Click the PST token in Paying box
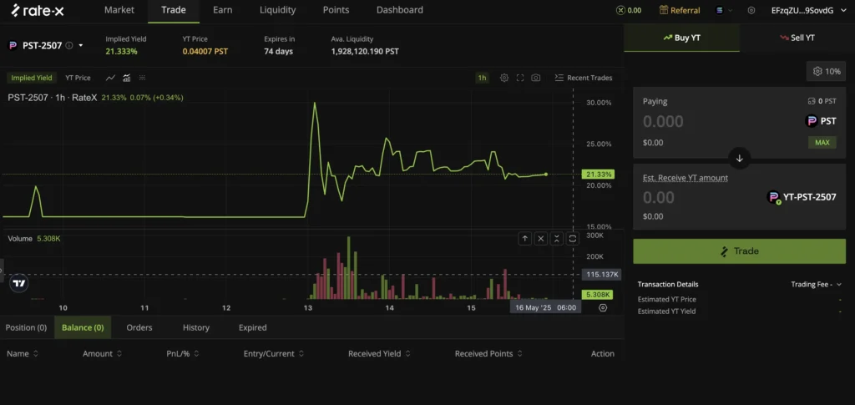Image resolution: width=855 pixels, height=405 pixels. click(x=821, y=121)
